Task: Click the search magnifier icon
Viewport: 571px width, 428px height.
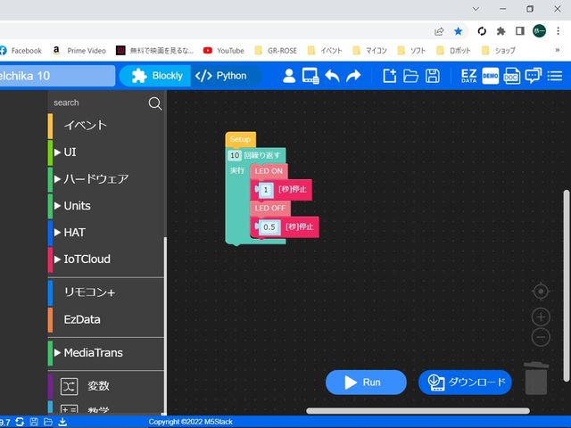Action: pos(154,103)
